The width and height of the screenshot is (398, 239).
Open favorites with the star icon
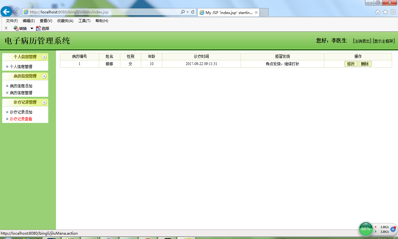click(x=385, y=12)
